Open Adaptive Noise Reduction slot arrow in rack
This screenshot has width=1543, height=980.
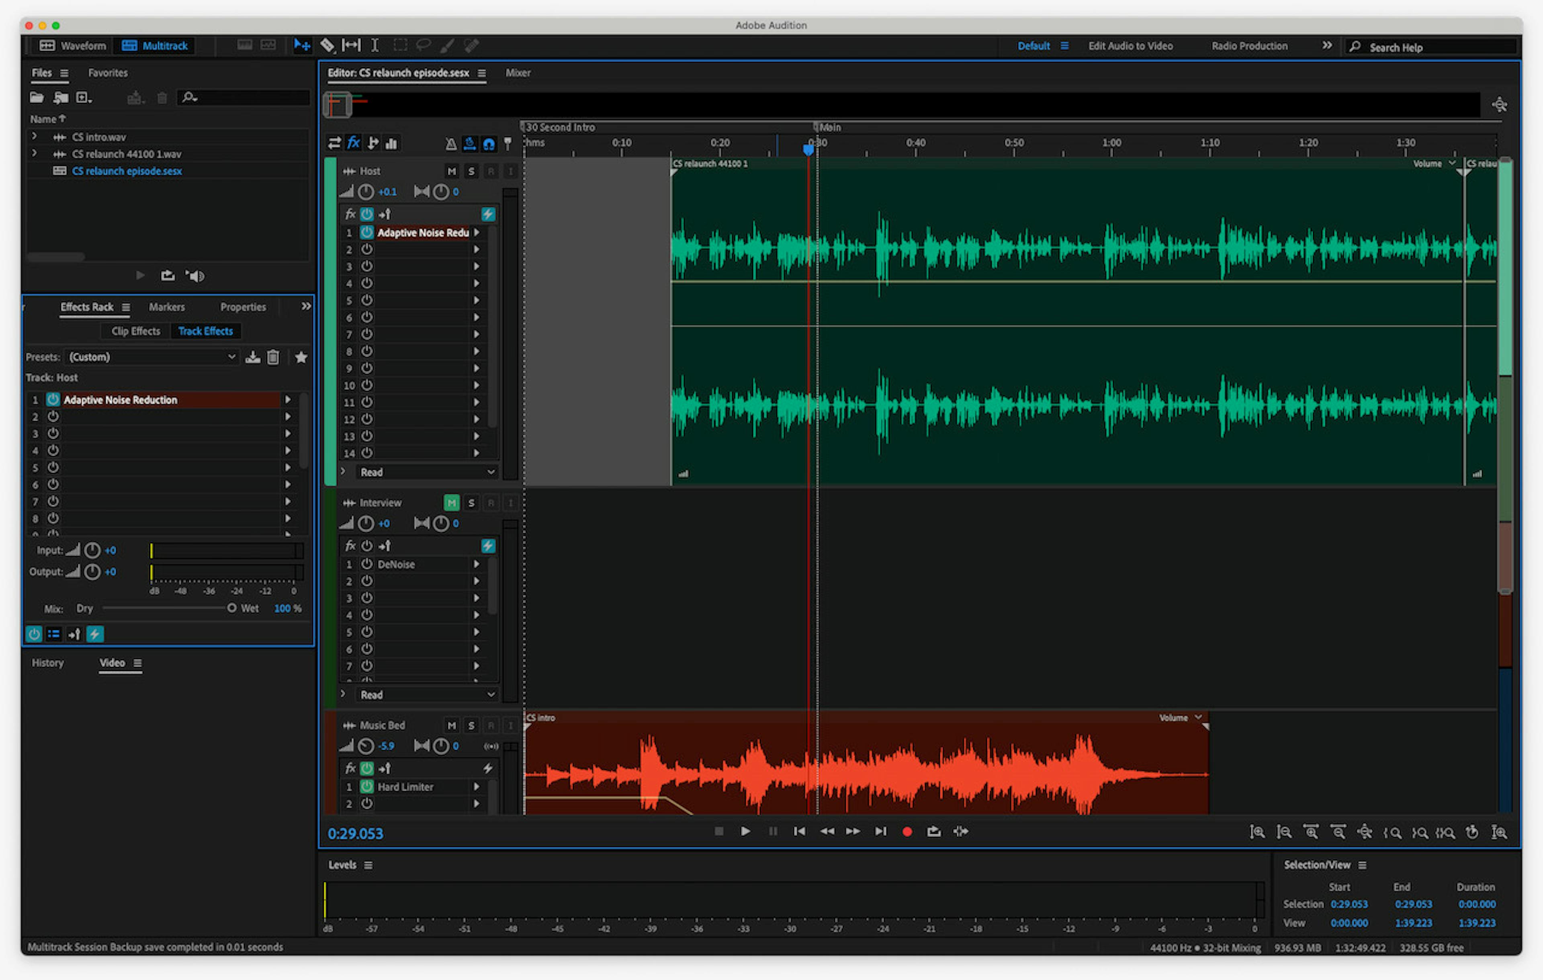[x=288, y=399]
